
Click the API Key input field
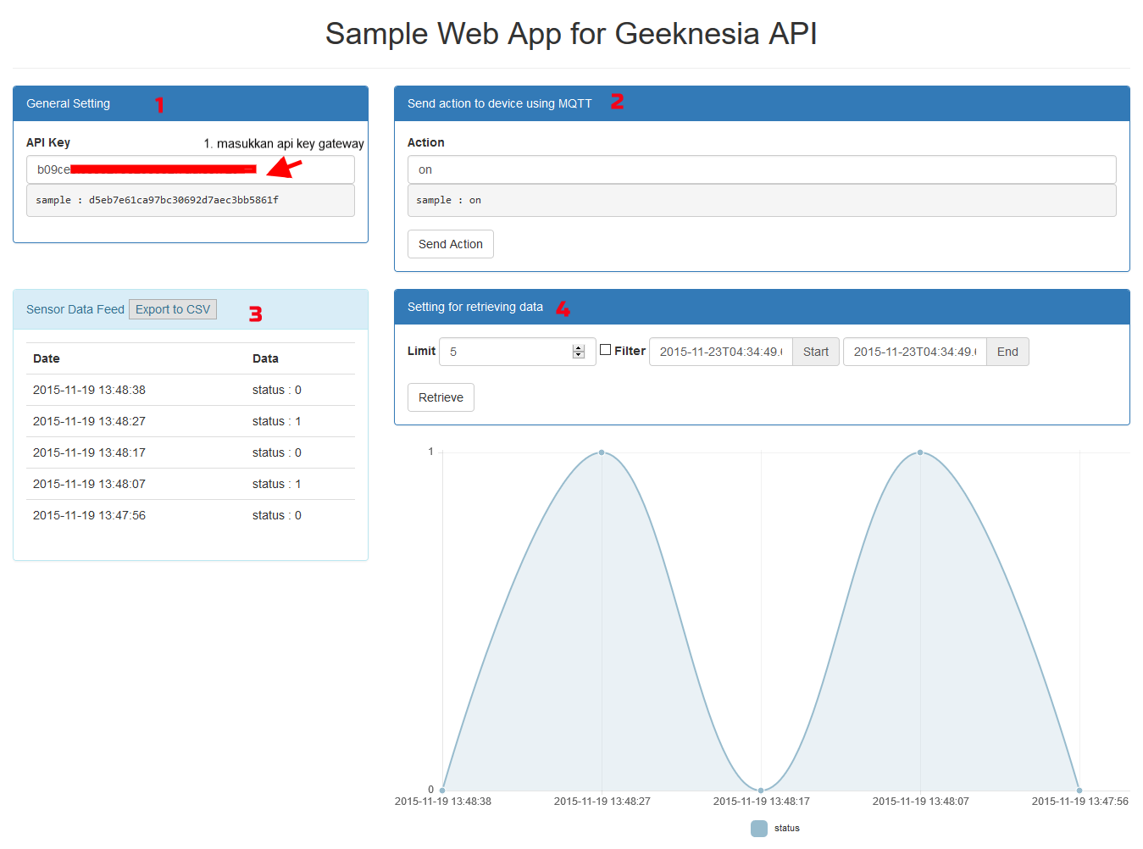190,169
